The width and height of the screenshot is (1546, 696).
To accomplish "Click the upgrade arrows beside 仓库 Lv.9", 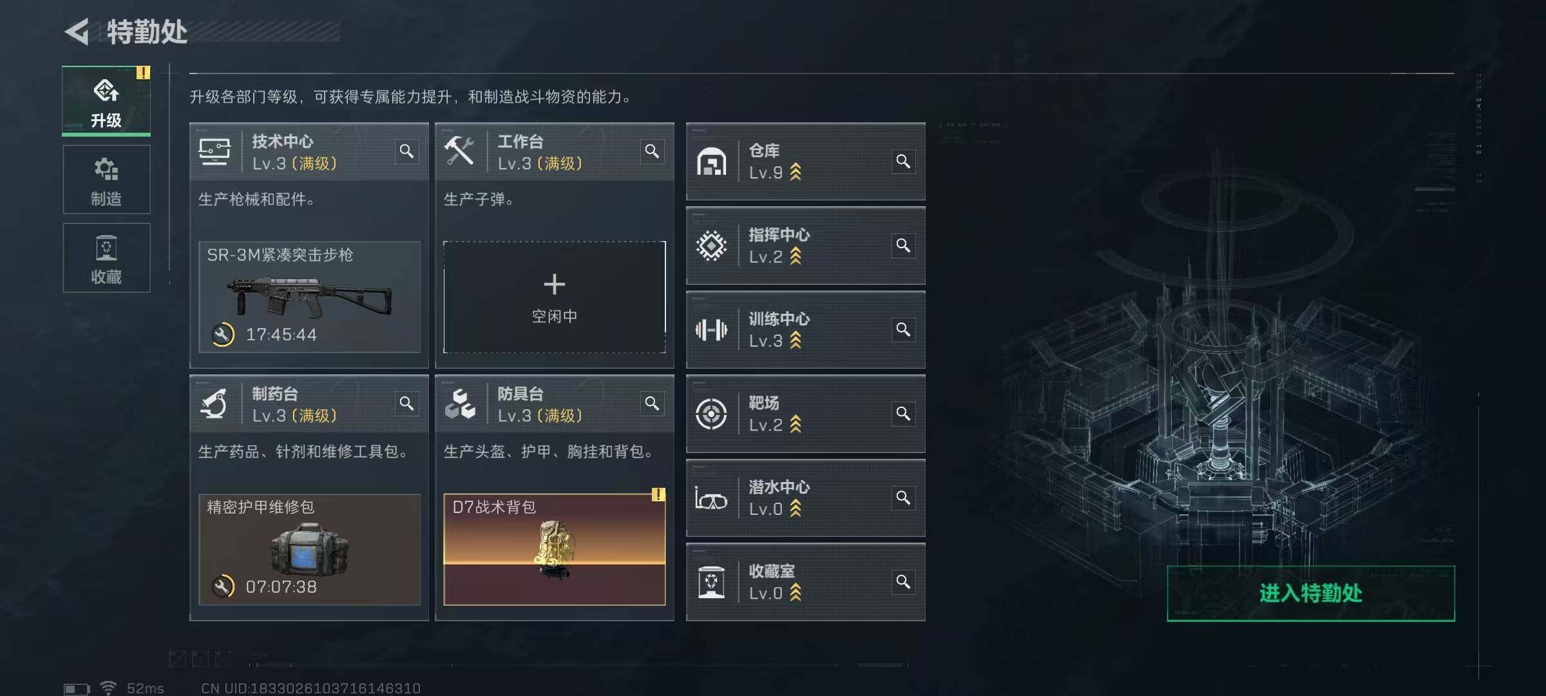I will click(x=796, y=172).
